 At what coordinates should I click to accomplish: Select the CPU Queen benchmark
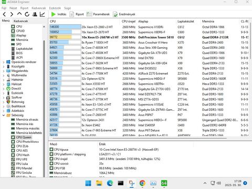pyautogui.click(x=22, y=137)
